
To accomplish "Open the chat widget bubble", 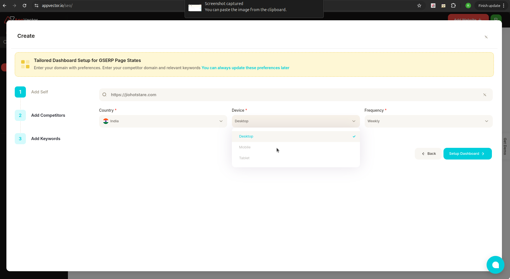I will tap(495, 265).
